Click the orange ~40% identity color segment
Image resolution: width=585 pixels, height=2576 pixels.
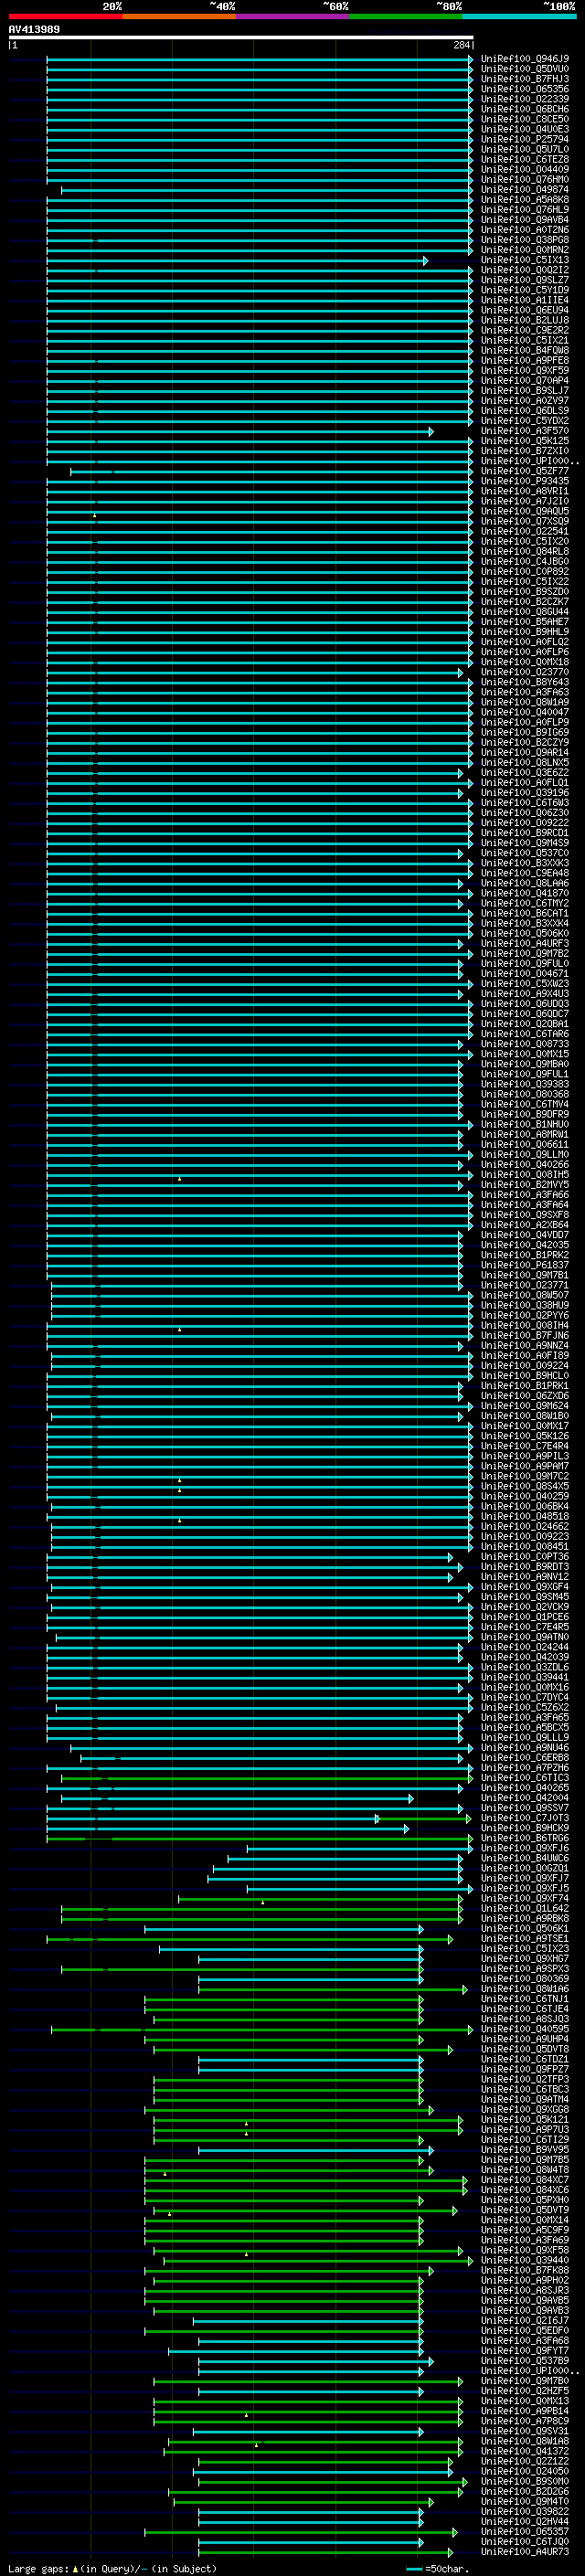(179, 16)
